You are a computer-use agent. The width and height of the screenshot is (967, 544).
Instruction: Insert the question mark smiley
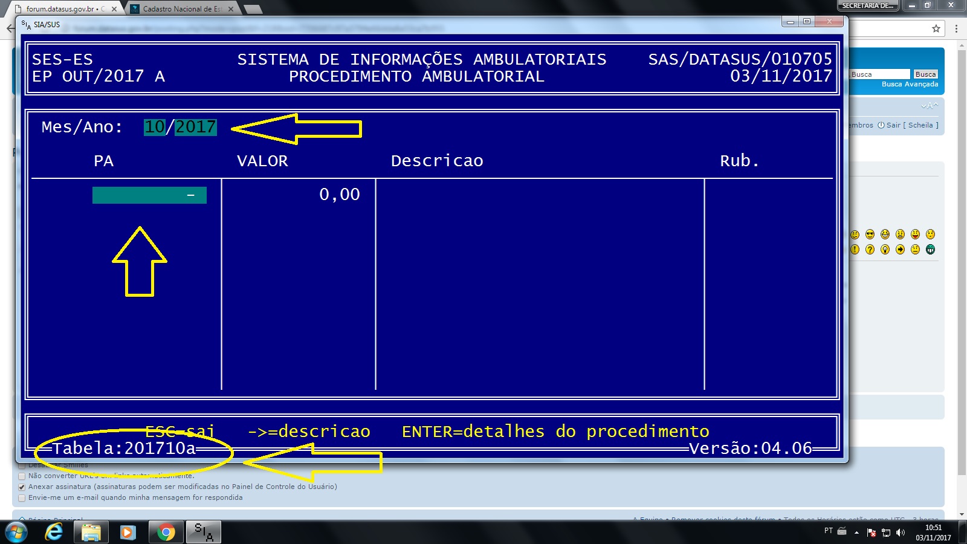tap(870, 250)
